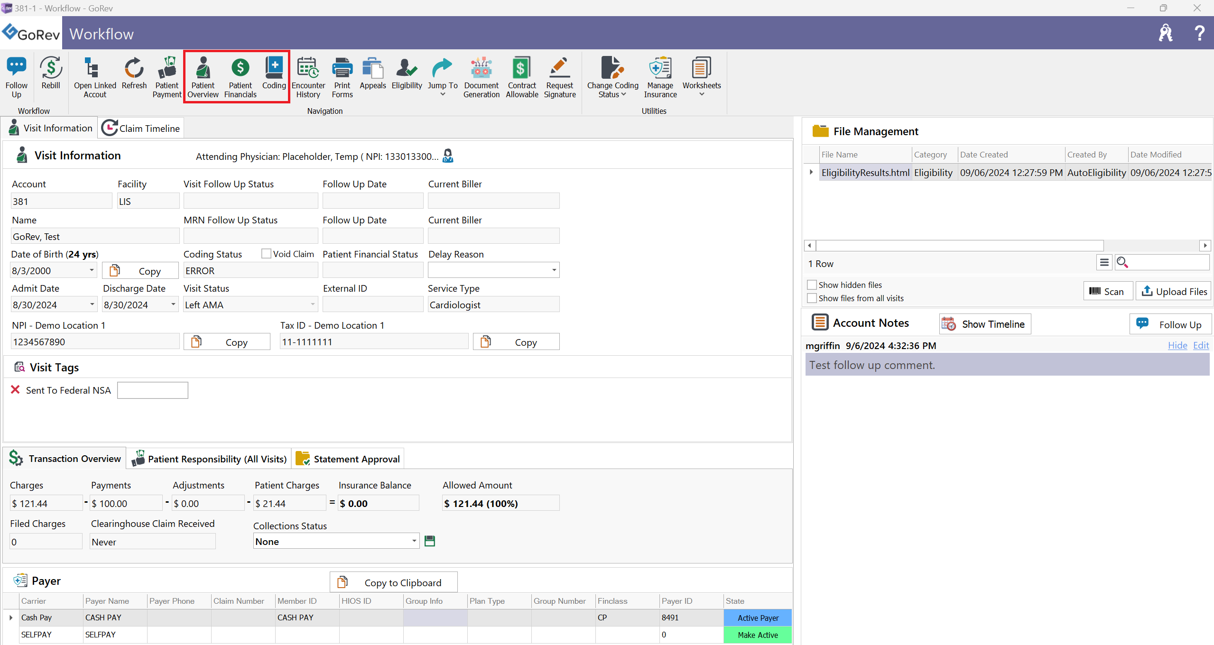The image size is (1214, 645).
Task: Click Make Active for SELFPAY payer
Action: tap(758, 635)
